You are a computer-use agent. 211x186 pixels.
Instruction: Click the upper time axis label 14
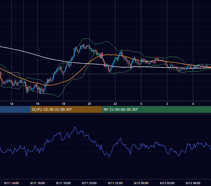pyautogui.click(x=11, y=104)
